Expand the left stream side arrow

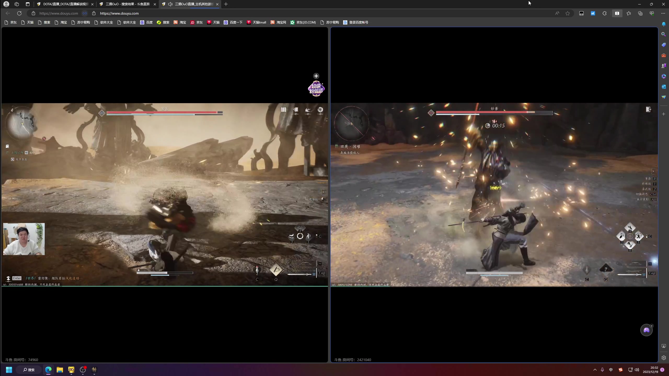(323, 192)
